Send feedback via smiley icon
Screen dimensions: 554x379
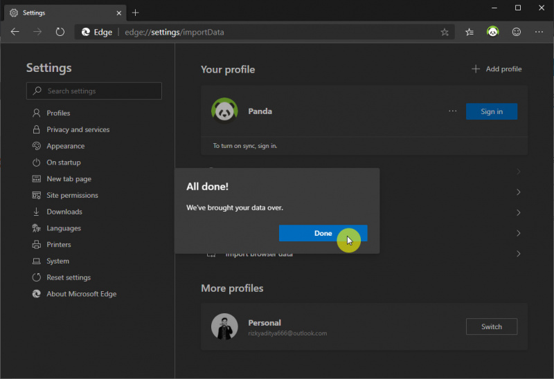click(516, 32)
